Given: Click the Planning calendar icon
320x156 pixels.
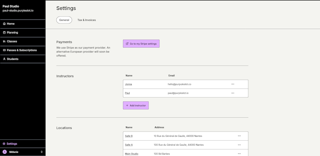Looking at the screenshot, I should 4,32.
